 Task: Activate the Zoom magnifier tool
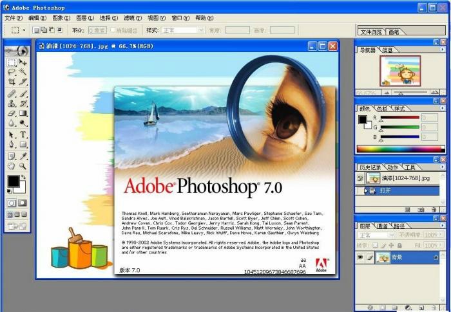(x=23, y=166)
